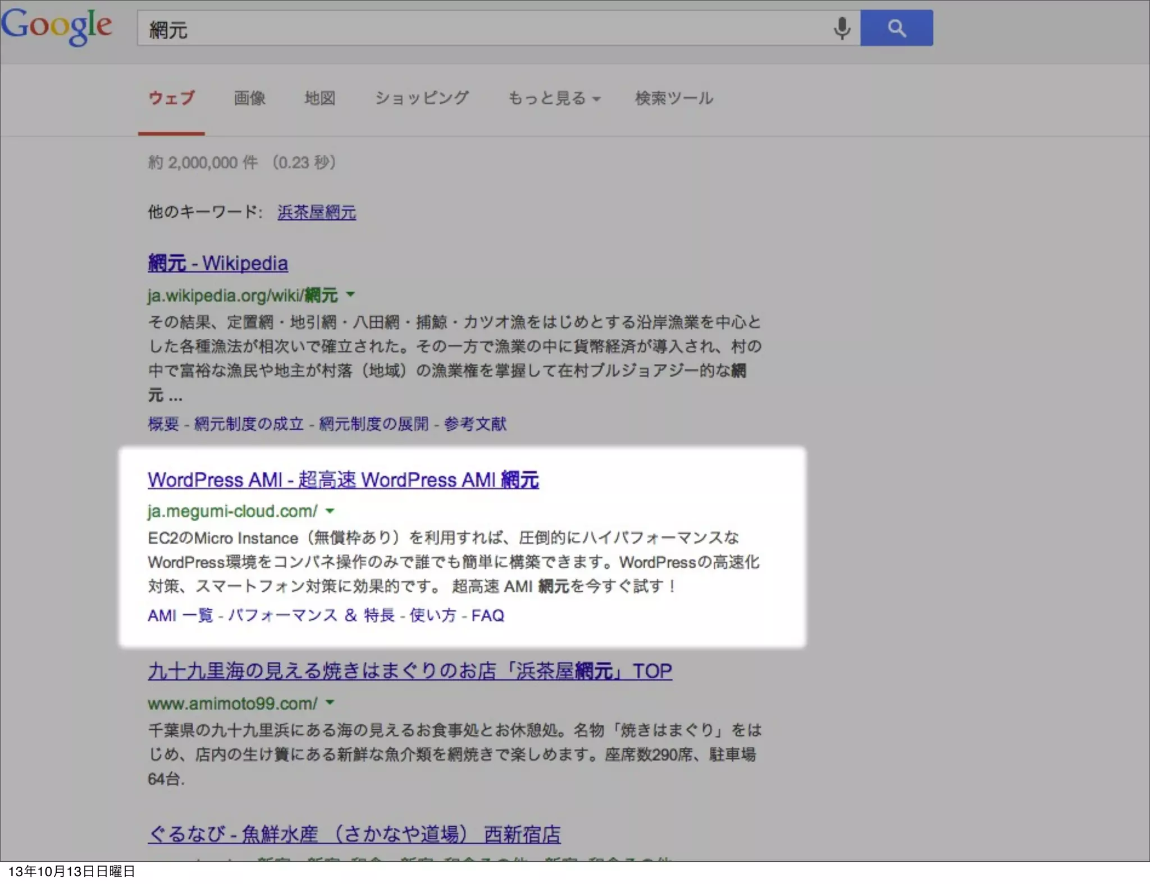Screen dimensions: 1150x884
Task: Select the ウェブ tab
Action: pos(171,98)
